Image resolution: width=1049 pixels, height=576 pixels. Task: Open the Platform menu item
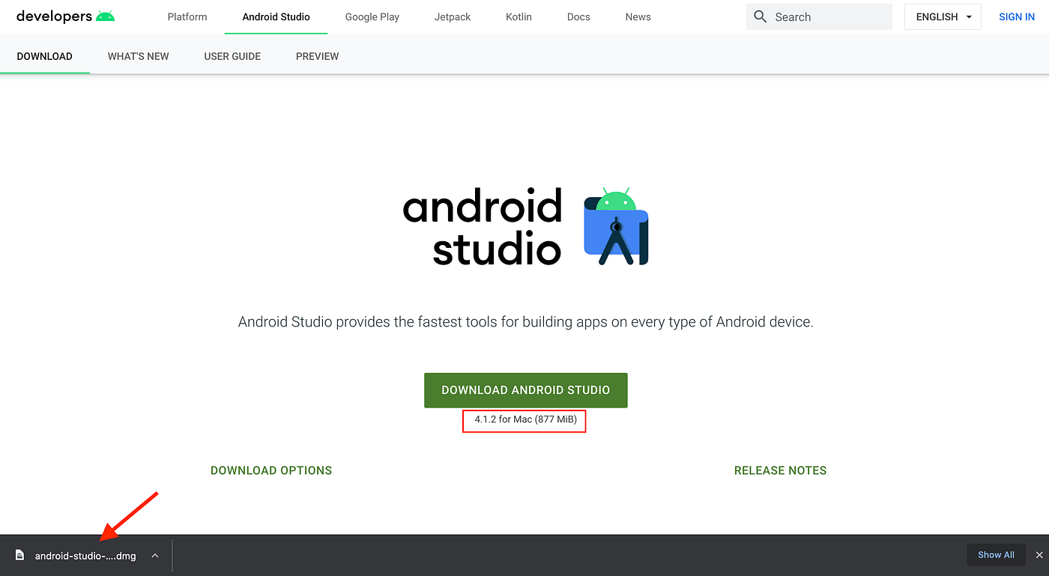[187, 16]
